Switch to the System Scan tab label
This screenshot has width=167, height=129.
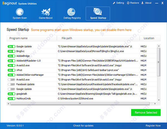coord(20,18)
